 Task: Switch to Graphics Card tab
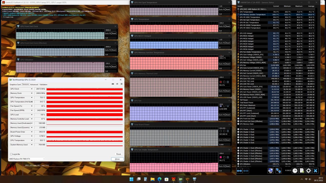(15, 85)
